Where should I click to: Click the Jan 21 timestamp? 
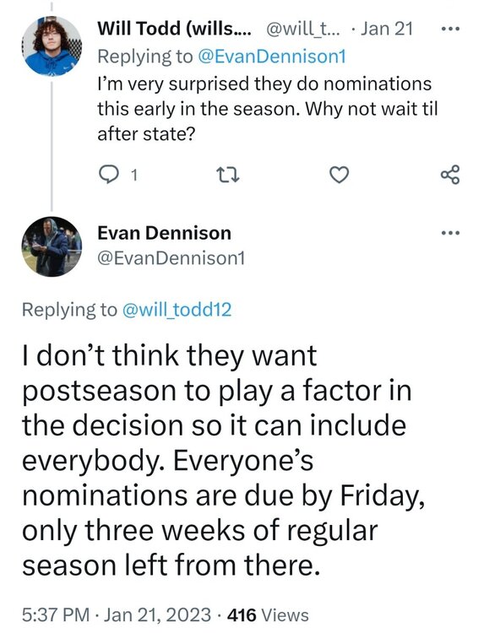(x=387, y=29)
